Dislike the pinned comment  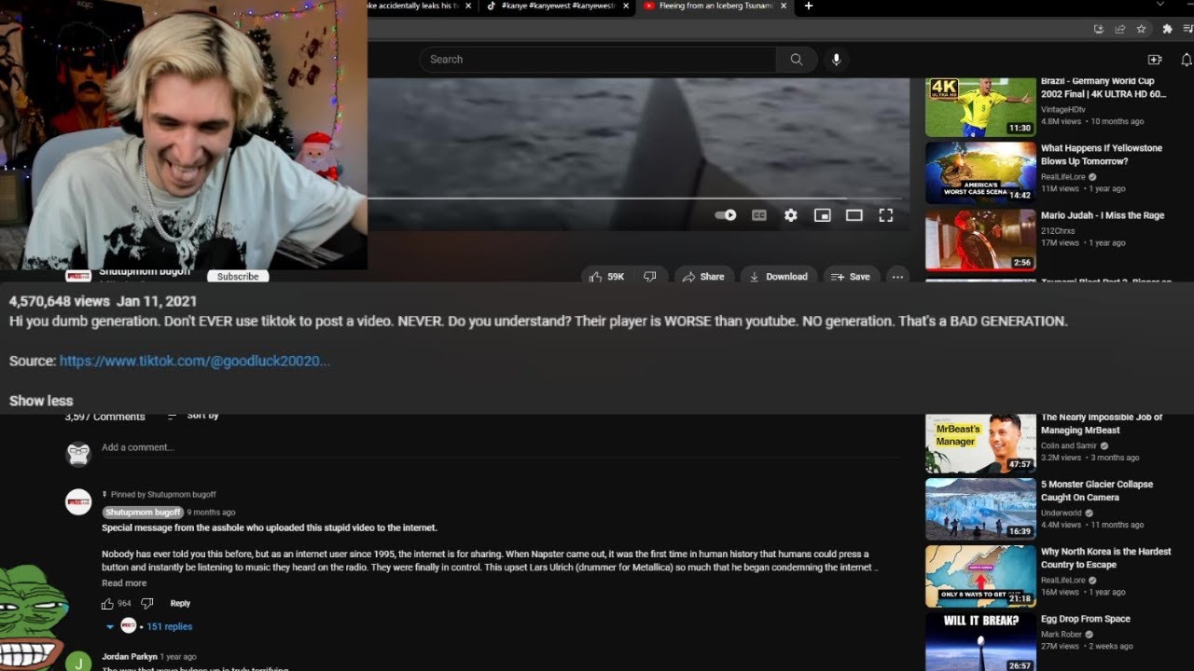[x=146, y=604]
